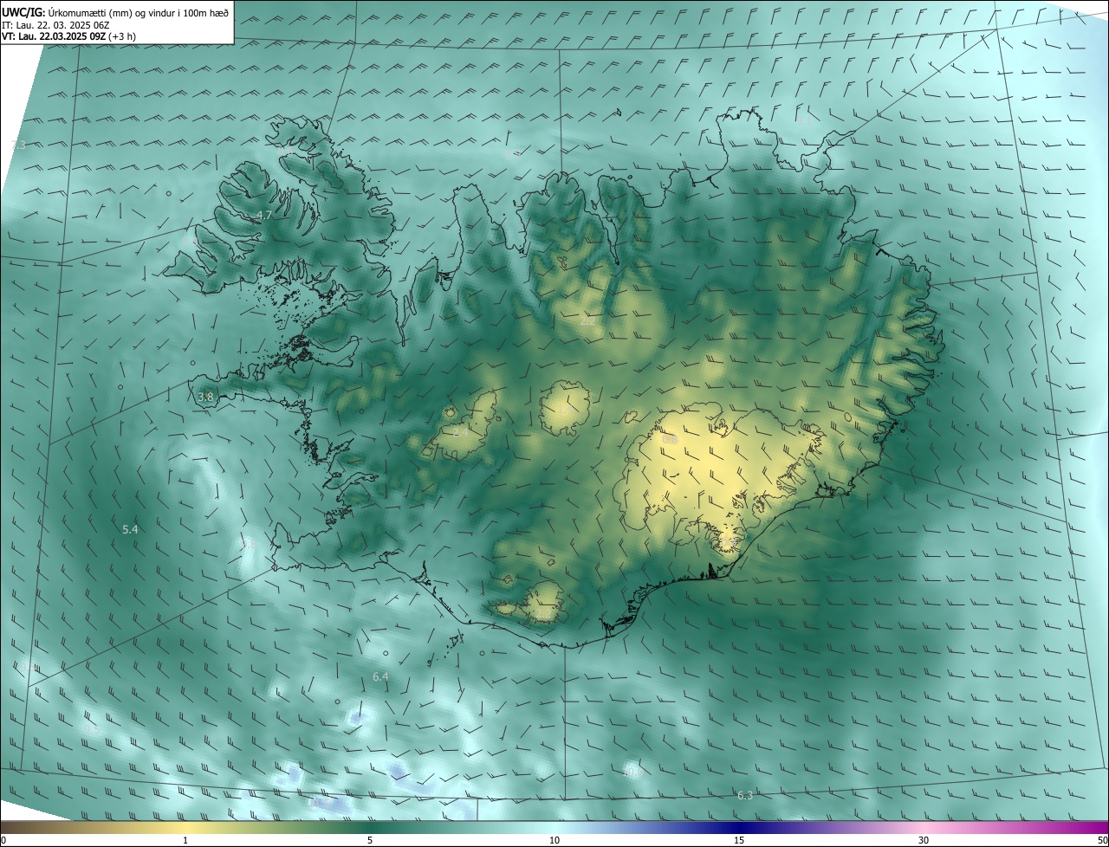The height and width of the screenshot is (847, 1109).
Task: Click the colorbar tick label 15
Action: [x=739, y=840]
